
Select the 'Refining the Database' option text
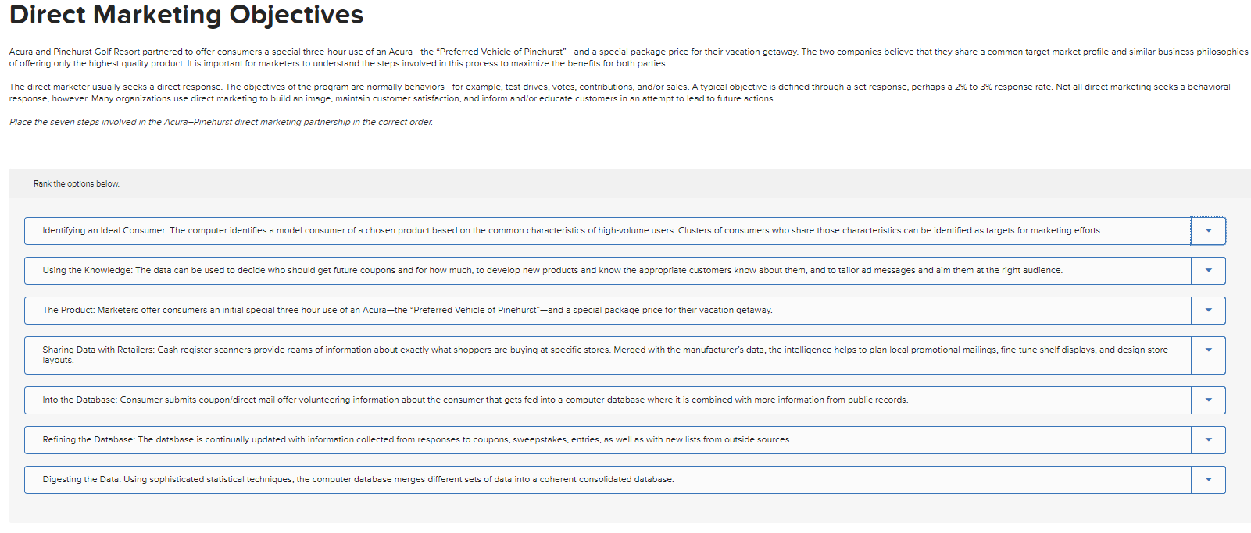(x=416, y=440)
